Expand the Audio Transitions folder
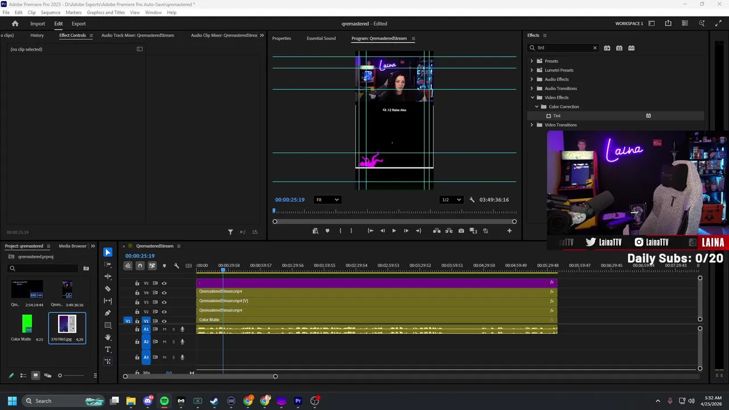 [x=532, y=88]
